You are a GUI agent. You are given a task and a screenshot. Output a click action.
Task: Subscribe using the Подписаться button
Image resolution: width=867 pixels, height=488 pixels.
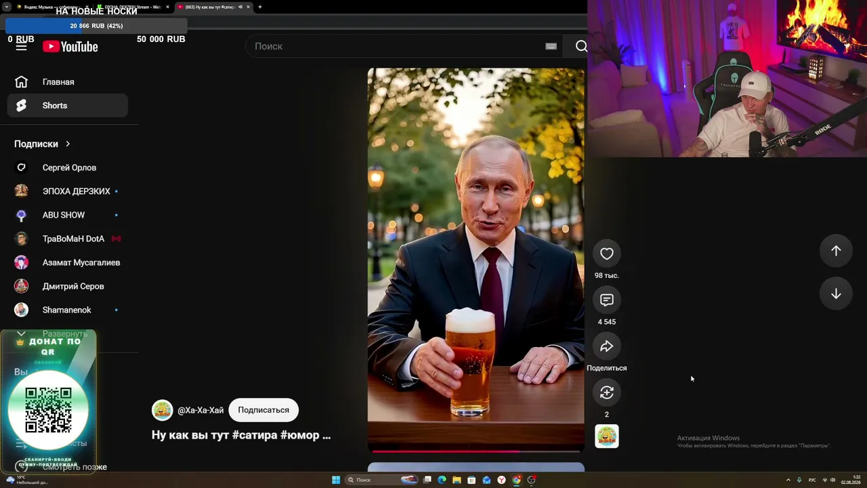[x=263, y=410]
